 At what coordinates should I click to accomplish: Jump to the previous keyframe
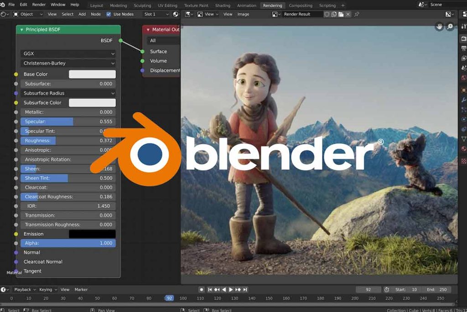(217, 289)
